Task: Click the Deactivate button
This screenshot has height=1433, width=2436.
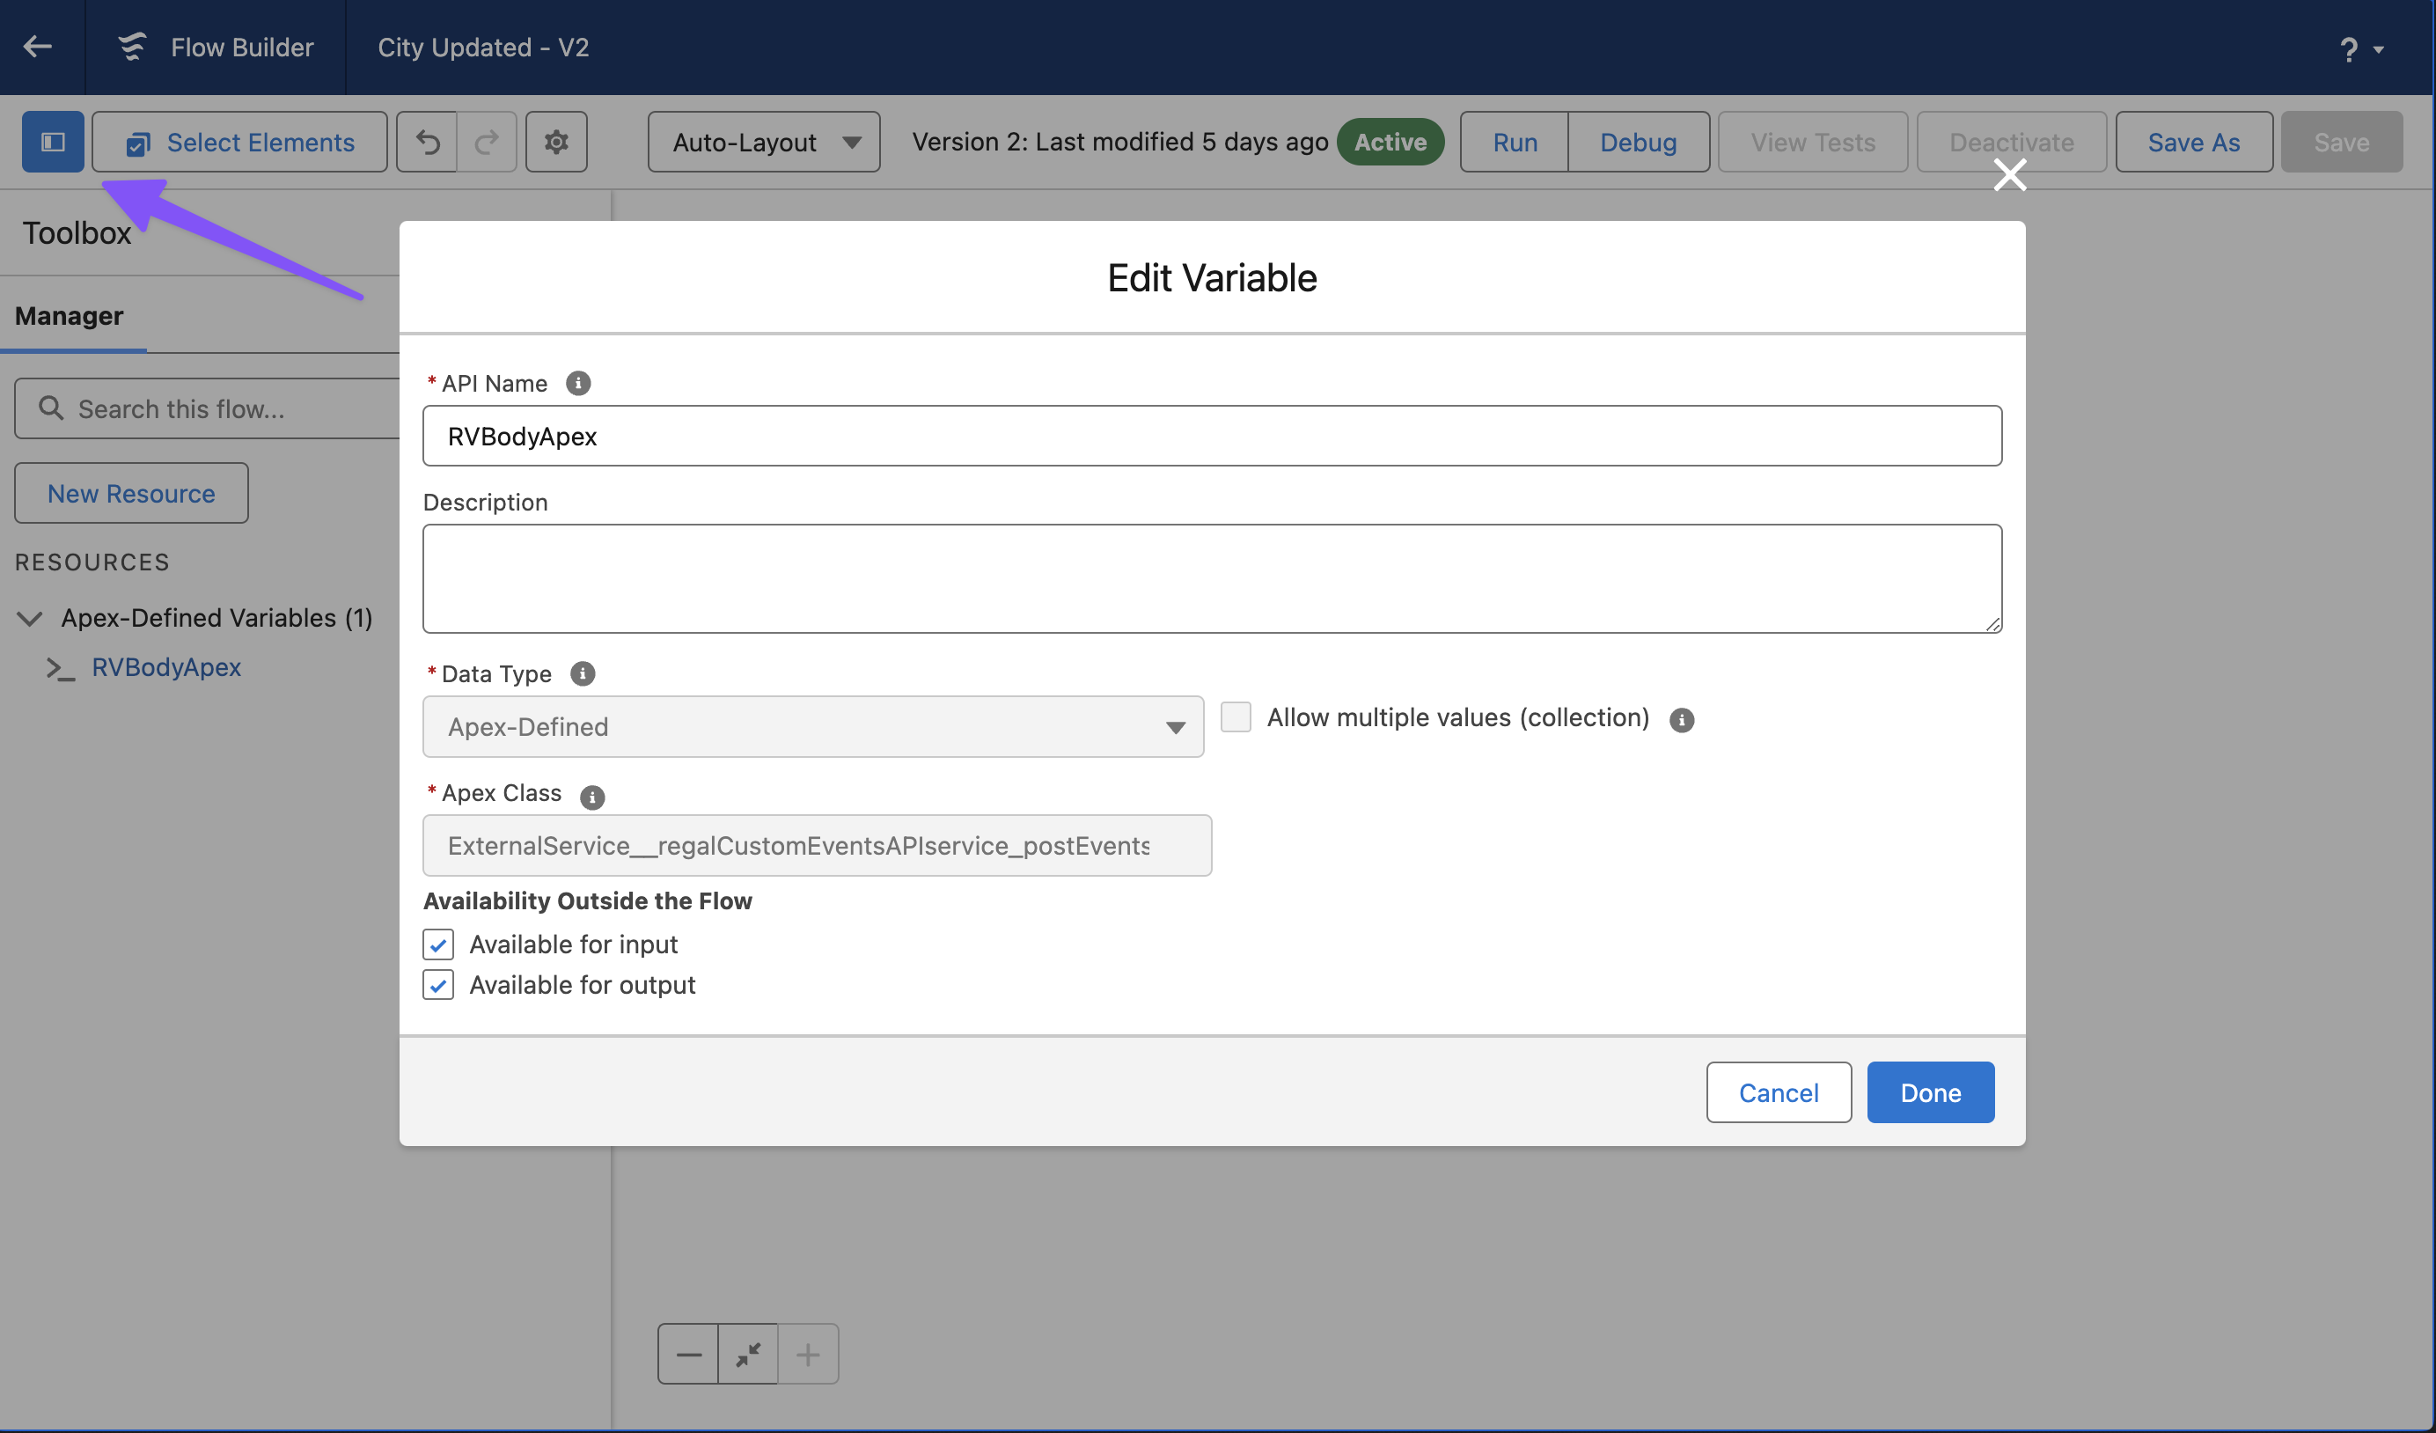Action: click(2011, 142)
